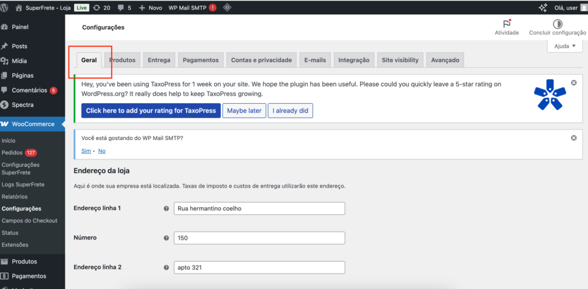The width and height of the screenshot is (588, 289).
Task: Click the TaxoPress star logo
Action: pyautogui.click(x=550, y=95)
